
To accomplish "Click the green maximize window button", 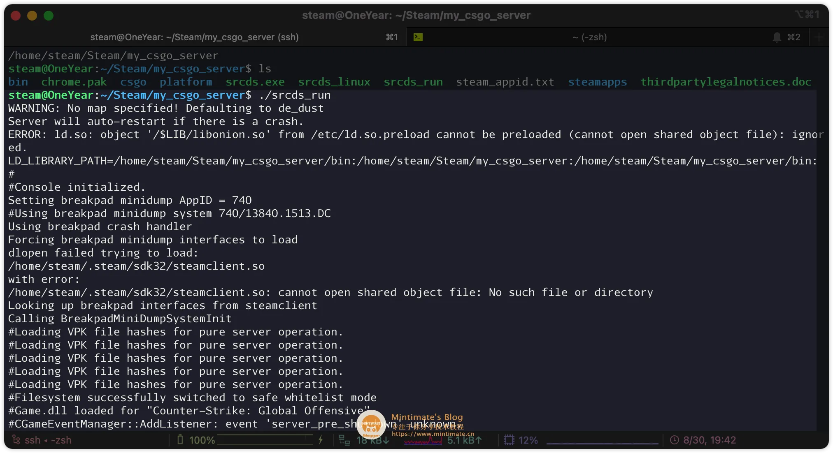I will point(49,16).
